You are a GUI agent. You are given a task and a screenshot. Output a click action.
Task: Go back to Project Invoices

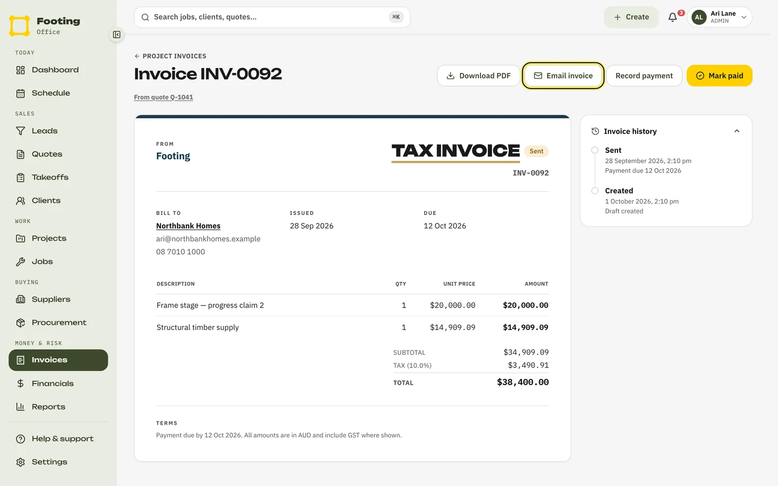coord(170,56)
